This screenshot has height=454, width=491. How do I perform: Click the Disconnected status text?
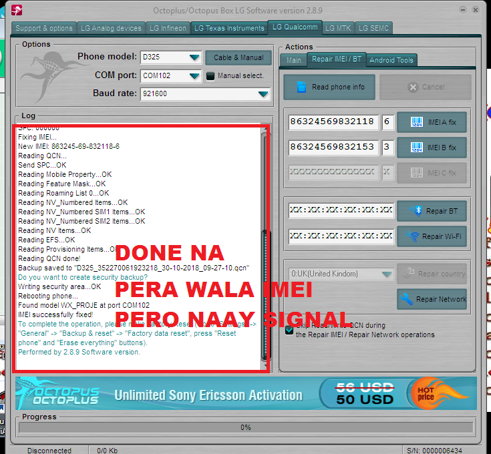49,451
